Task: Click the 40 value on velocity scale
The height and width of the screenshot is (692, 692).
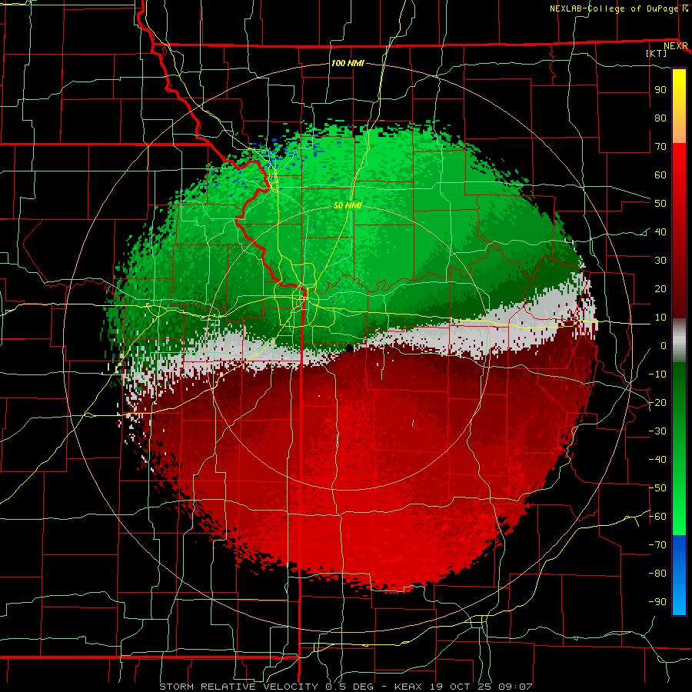Action: (x=660, y=231)
